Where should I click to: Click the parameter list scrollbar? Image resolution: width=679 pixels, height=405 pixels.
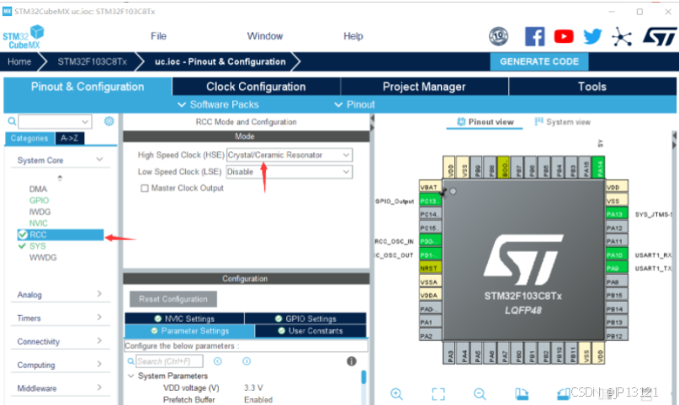(363, 377)
